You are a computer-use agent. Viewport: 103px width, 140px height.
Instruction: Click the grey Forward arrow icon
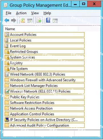pyautogui.click(x=13, y=20)
